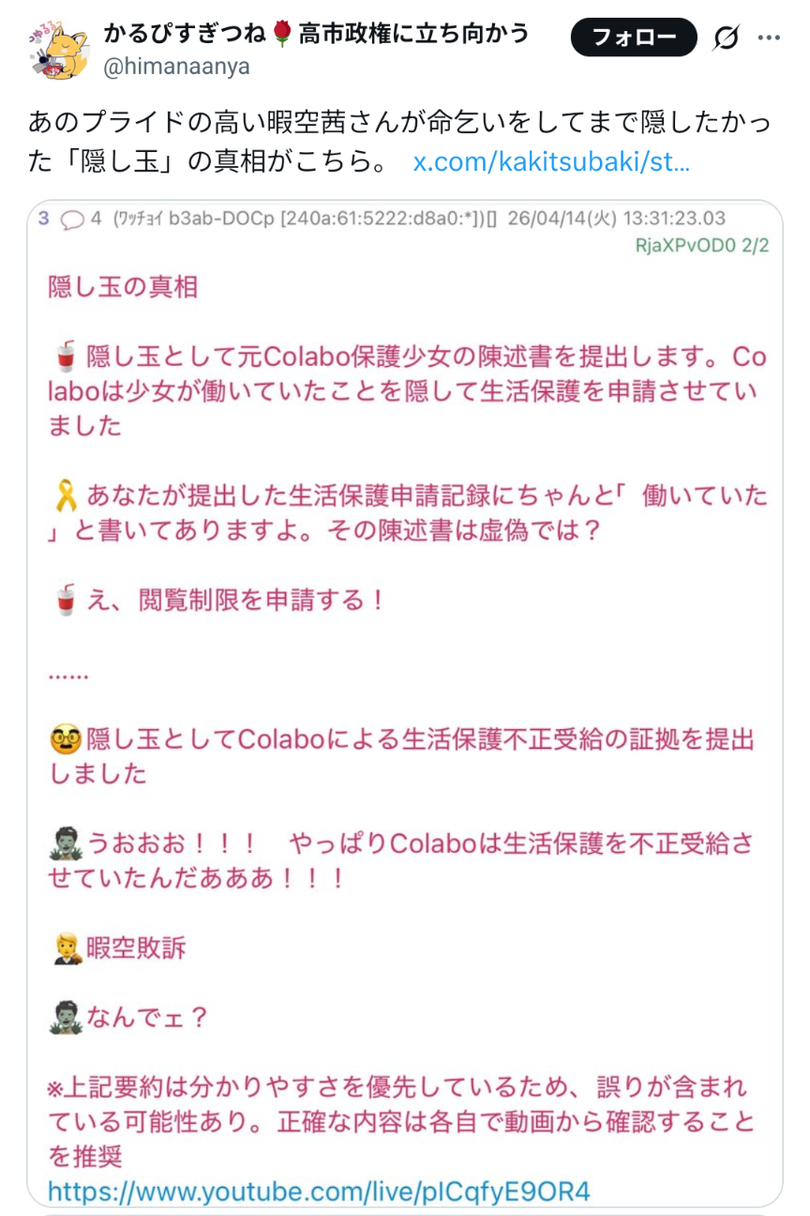This screenshot has width=810, height=1216.
Task: Click the green ID RjaXPvOD0 2/2
Action: 701,246
